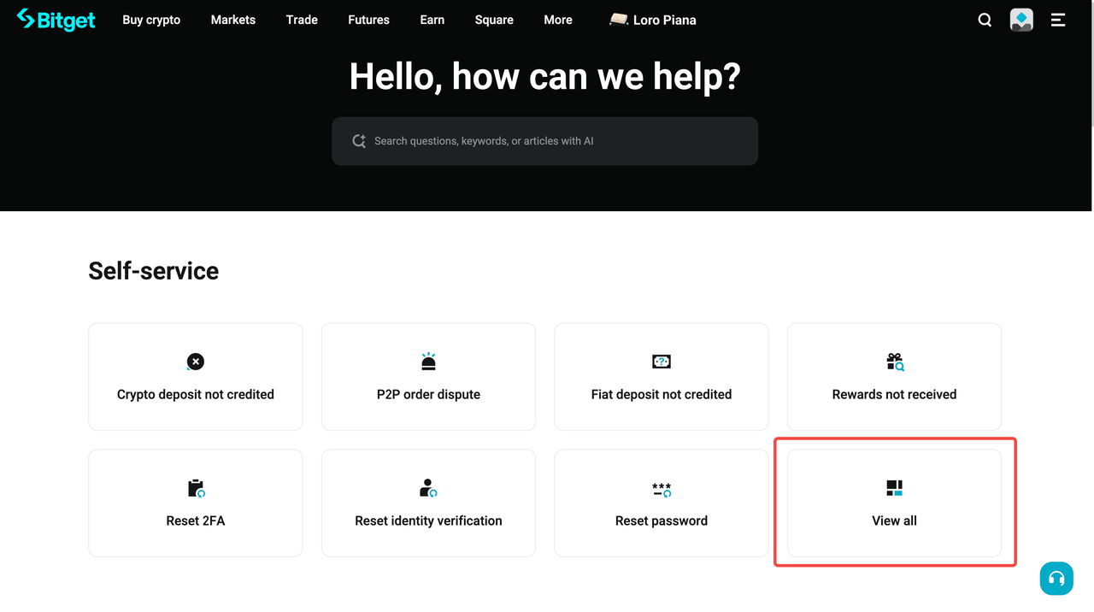The height and width of the screenshot is (612, 1094).
Task: Select the Reset identity verification person icon
Action: click(428, 488)
